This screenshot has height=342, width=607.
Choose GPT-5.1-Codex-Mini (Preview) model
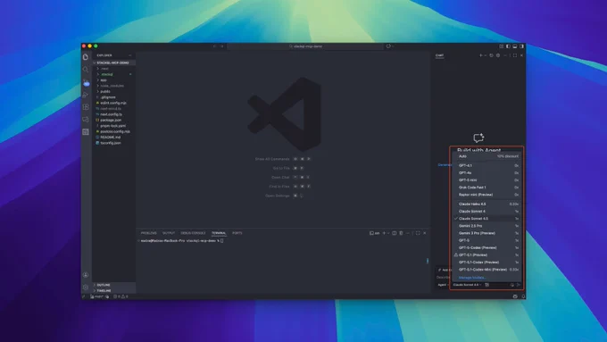point(487,270)
